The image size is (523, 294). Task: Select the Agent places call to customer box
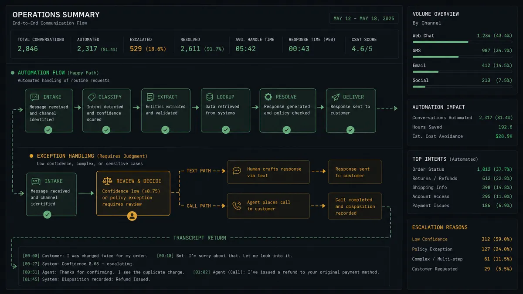tap(268, 206)
